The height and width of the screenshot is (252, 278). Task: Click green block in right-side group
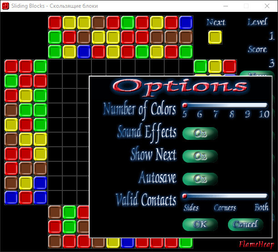(201, 67)
